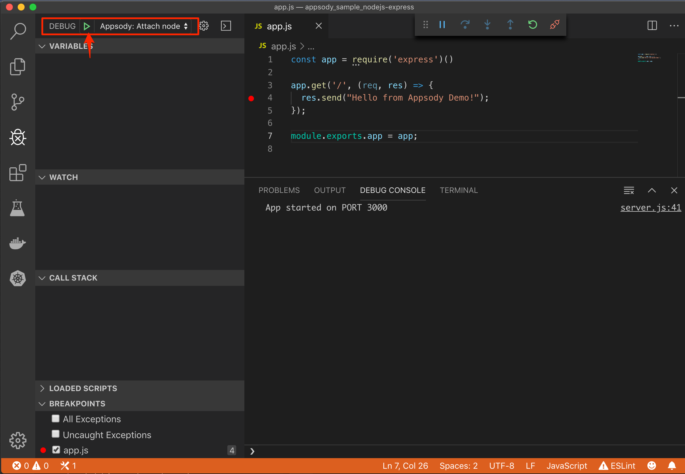Click the ESLint warning status item

(617, 466)
